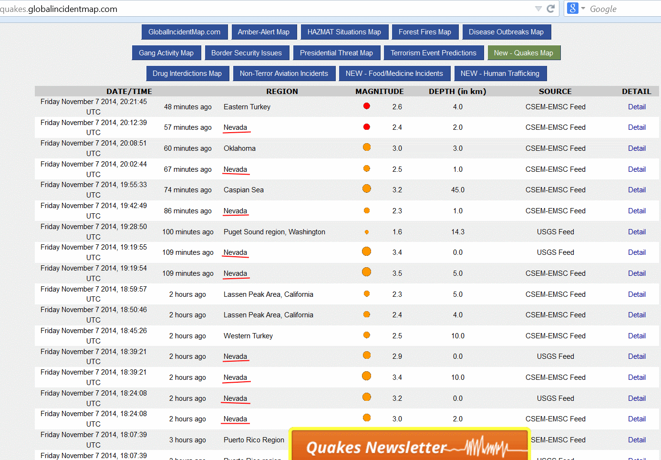
Task: Go to Border Security Issues
Action: point(247,53)
